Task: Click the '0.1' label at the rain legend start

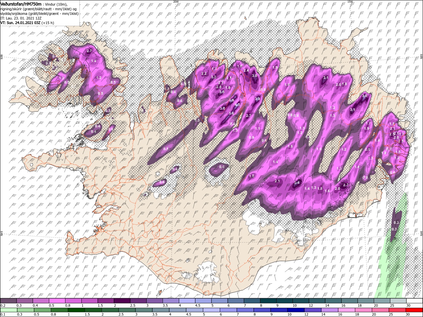Action: coord(2,315)
